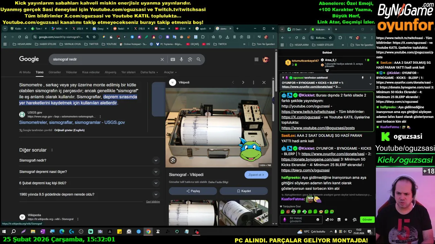Close the Vikipedi image preview panel
Viewport: 435px width, 244px height.
click(264, 82)
